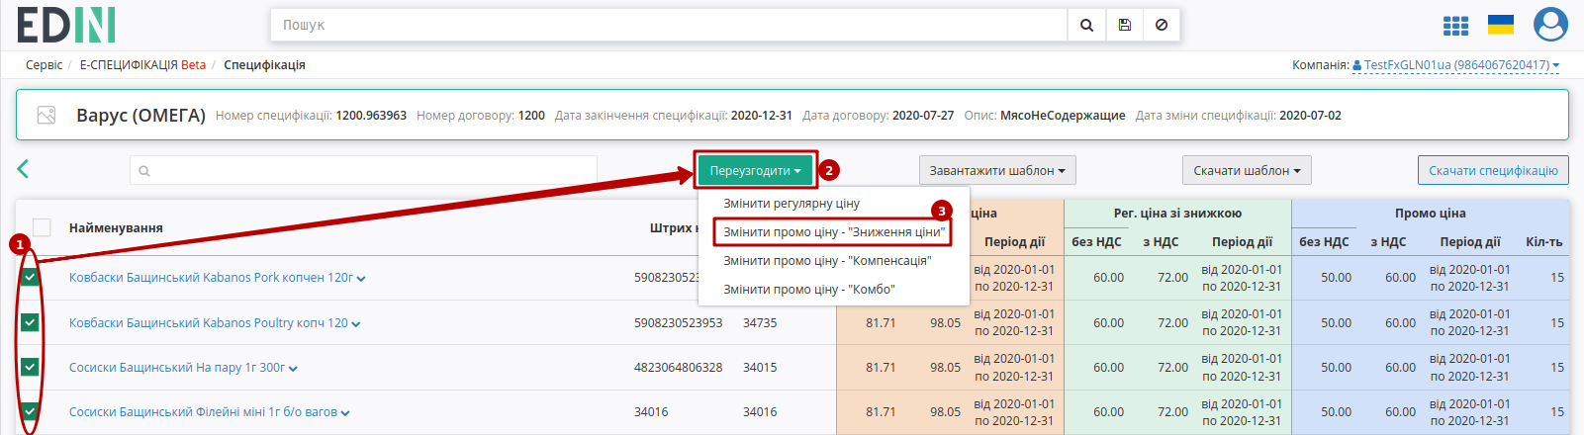The width and height of the screenshot is (1584, 435).
Task: Uncheck Сосиски Філейні міні row checkbox
Action: point(30,411)
